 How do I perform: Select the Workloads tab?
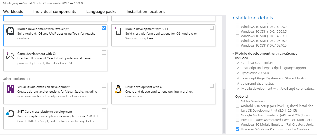click(x=13, y=12)
